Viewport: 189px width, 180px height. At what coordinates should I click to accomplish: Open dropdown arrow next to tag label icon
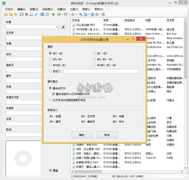click(x=76, y=15)
